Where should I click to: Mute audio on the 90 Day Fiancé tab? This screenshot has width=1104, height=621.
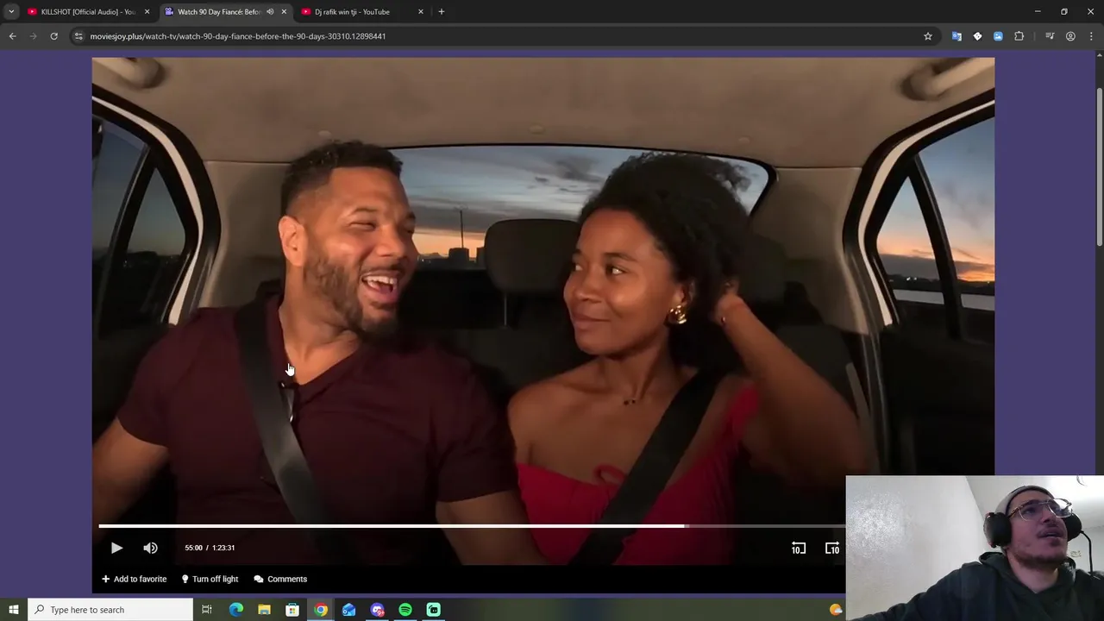pos(270,12)
